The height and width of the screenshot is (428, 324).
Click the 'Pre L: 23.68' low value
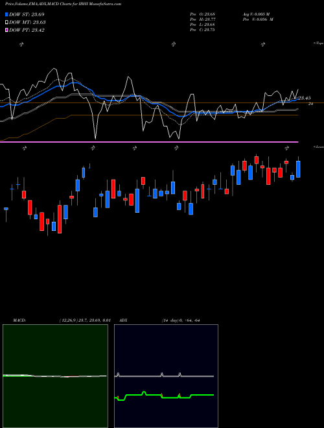coord(202,25)
